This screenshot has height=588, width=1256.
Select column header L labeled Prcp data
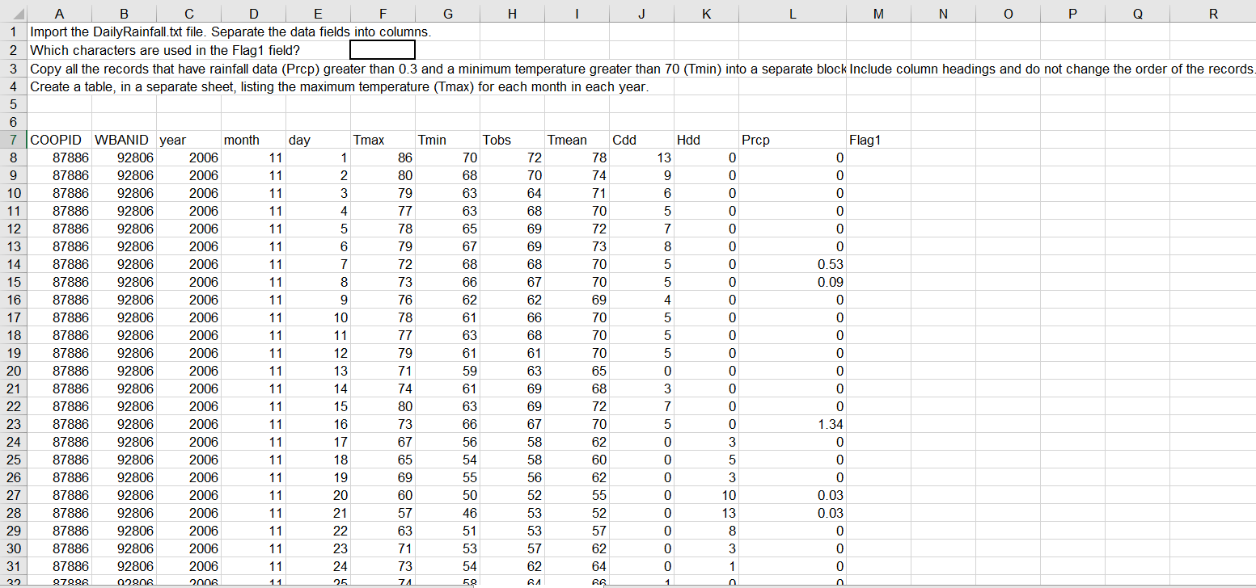click(793, 14)
